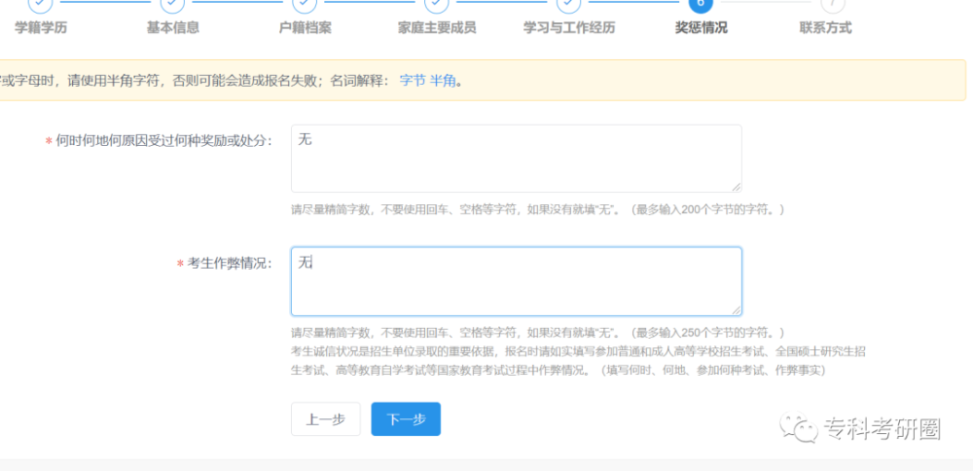Jump to the 联系方式 step
The image size is (973, 471).
coord(825,28)
